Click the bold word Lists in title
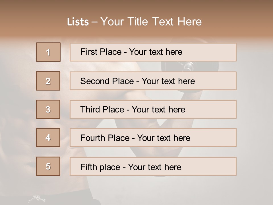The image size is (273, 205). [x=78, y=22]
